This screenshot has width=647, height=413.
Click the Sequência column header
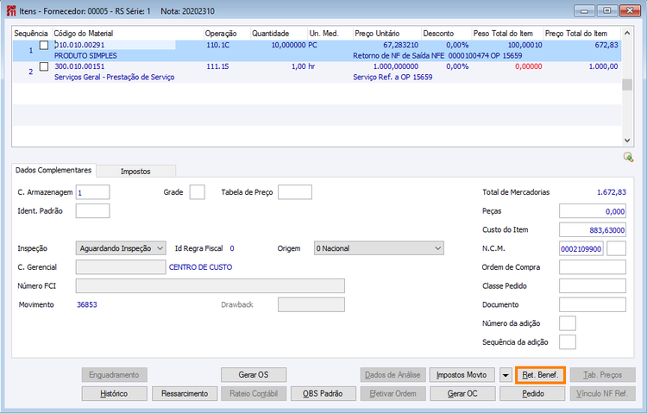(x=32, y=34)
